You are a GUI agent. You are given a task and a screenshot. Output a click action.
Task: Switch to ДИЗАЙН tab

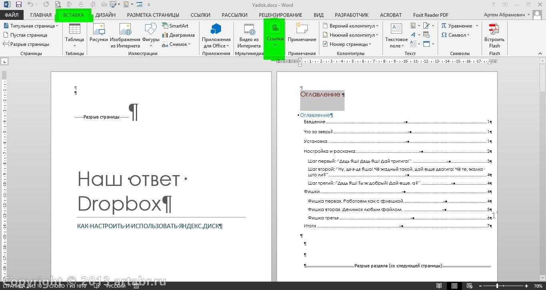click(106, 15)
